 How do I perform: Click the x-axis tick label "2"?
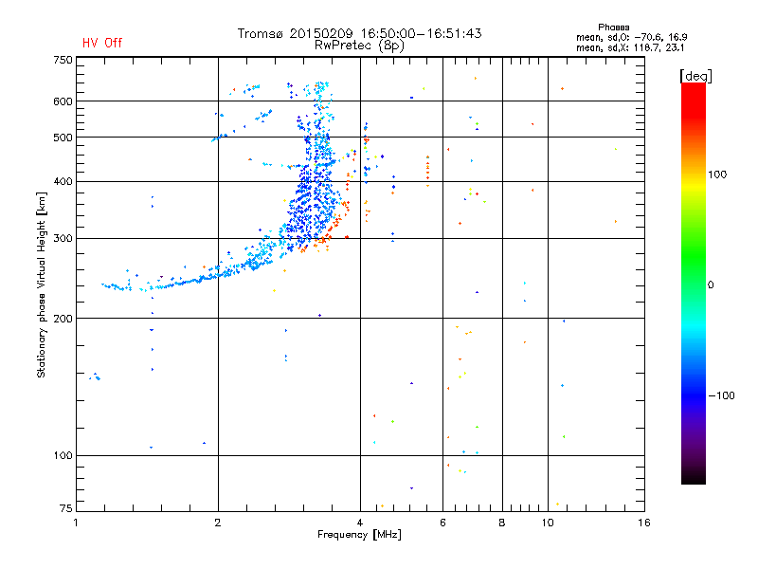(218, 523)
